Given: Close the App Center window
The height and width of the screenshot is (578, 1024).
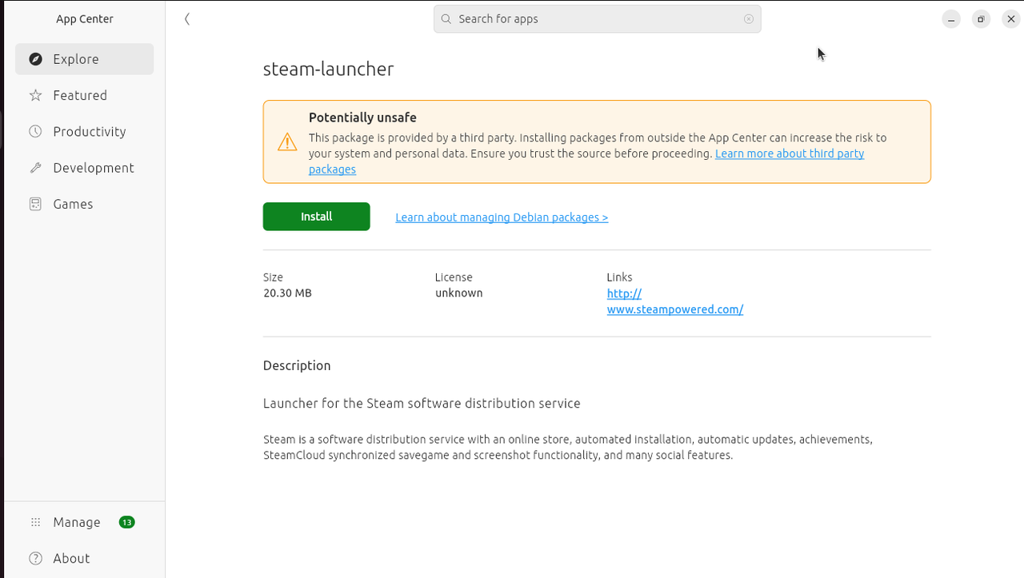Looking at the screenshot, I should pos(1011,19).
